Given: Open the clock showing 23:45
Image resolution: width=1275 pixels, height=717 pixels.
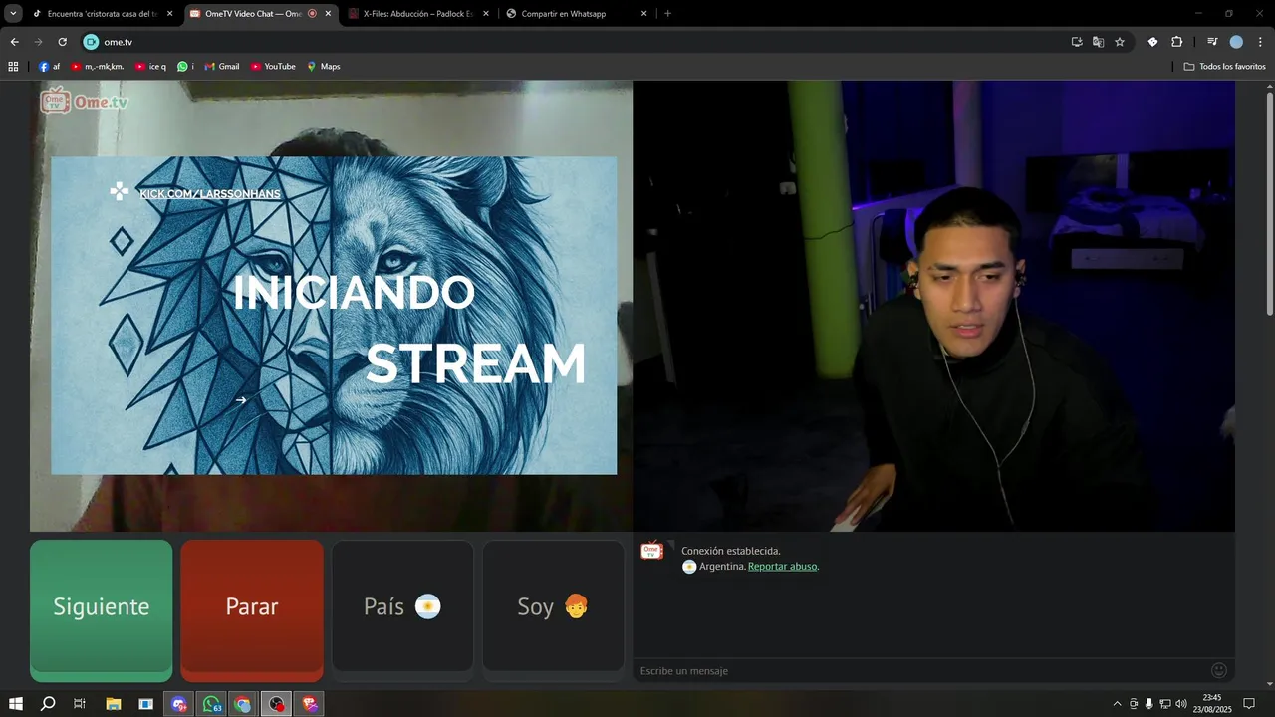Looking at the screenshot, I should tap(1211, 704).
